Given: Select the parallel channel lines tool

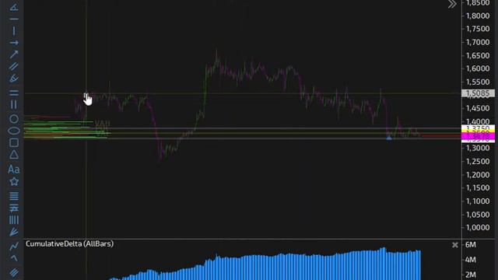Looking at the screenshot, I should coord(14,66).
